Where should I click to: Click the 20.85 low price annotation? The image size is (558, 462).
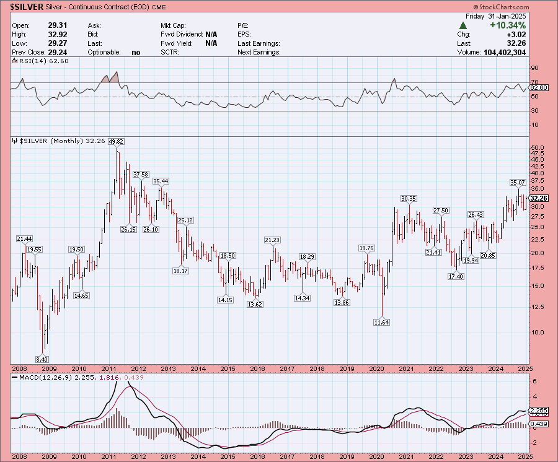(488, 256)
